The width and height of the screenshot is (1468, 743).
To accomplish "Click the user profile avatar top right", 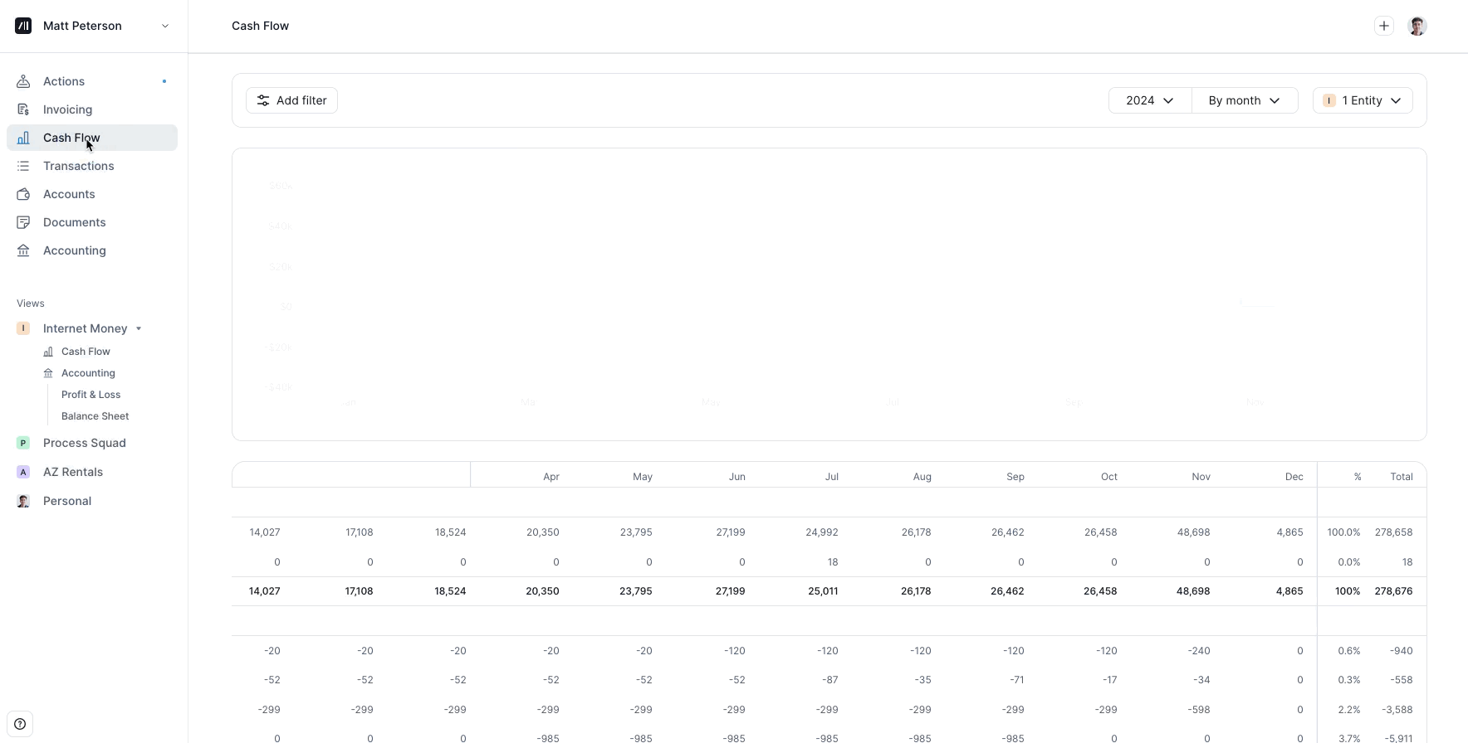I will tap(1417, 26).
